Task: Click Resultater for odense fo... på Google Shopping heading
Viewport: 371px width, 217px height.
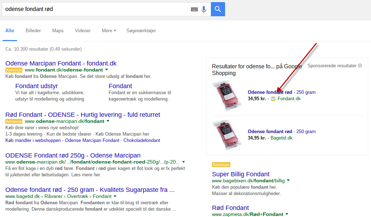Action: point(257,70)
